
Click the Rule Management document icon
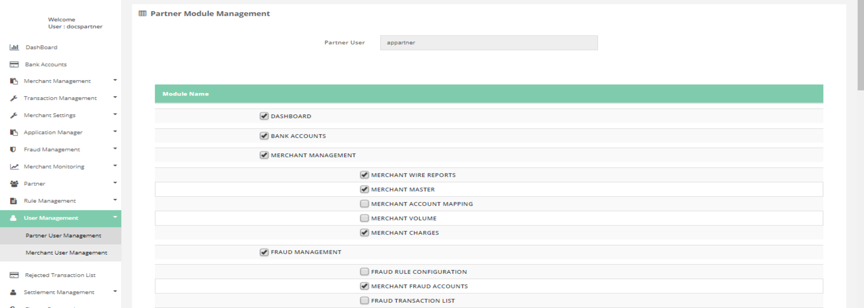(14, 201)
